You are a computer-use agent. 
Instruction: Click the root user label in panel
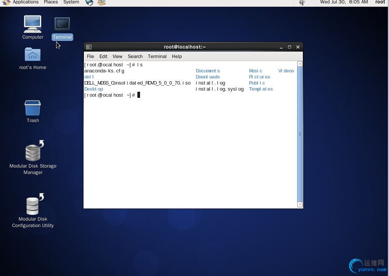pyautogui.click(x=380, y=2)
